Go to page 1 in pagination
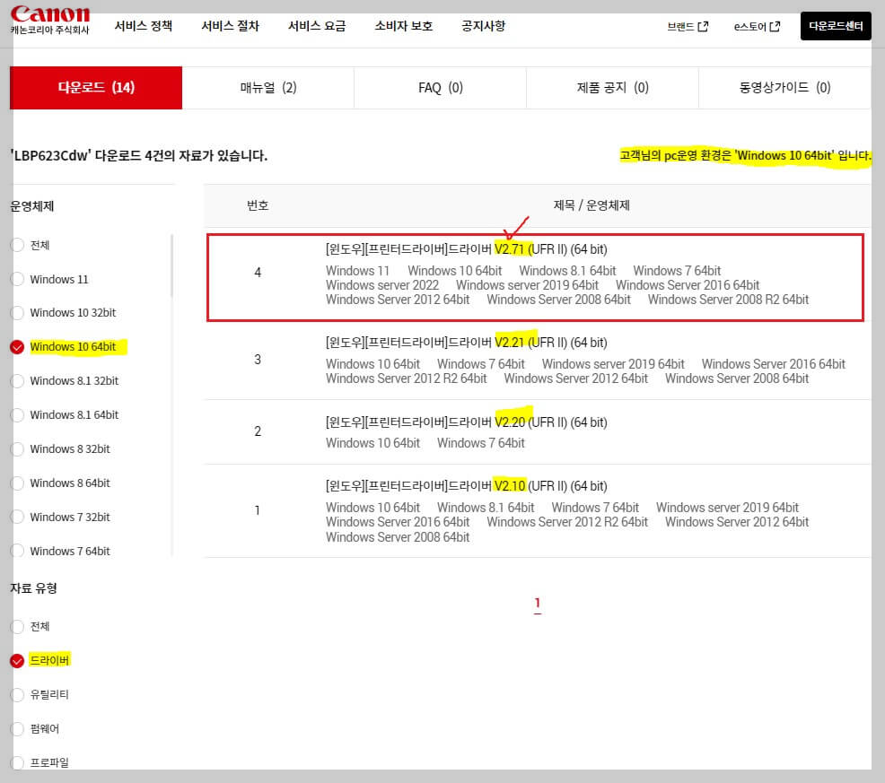This screenshot has height=783, width=885. [x=538, y=603]
